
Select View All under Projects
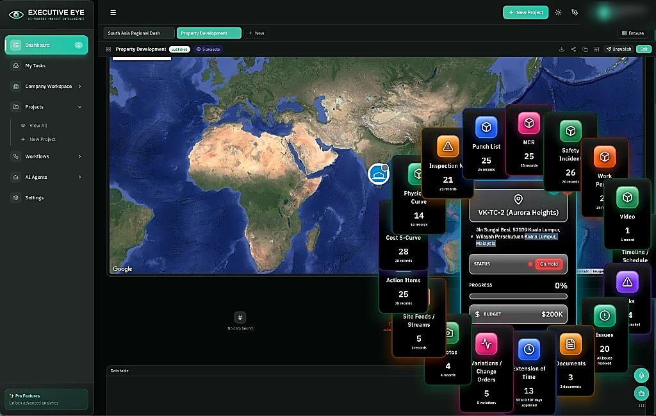(x=38, y=126)
